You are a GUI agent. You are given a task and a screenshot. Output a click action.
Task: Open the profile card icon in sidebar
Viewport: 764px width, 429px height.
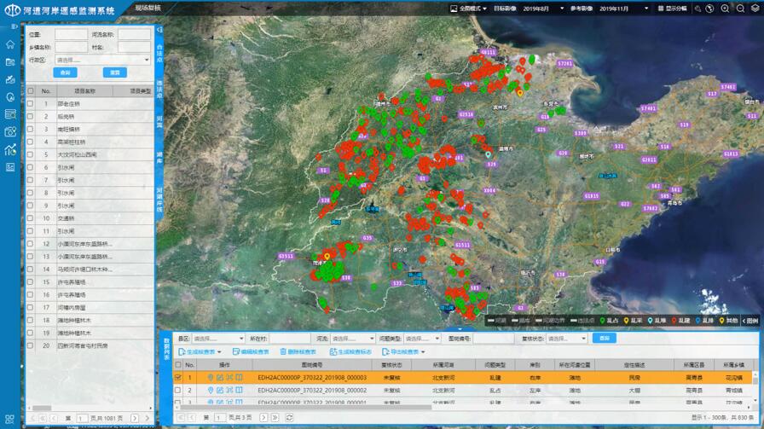coord(10,167)
